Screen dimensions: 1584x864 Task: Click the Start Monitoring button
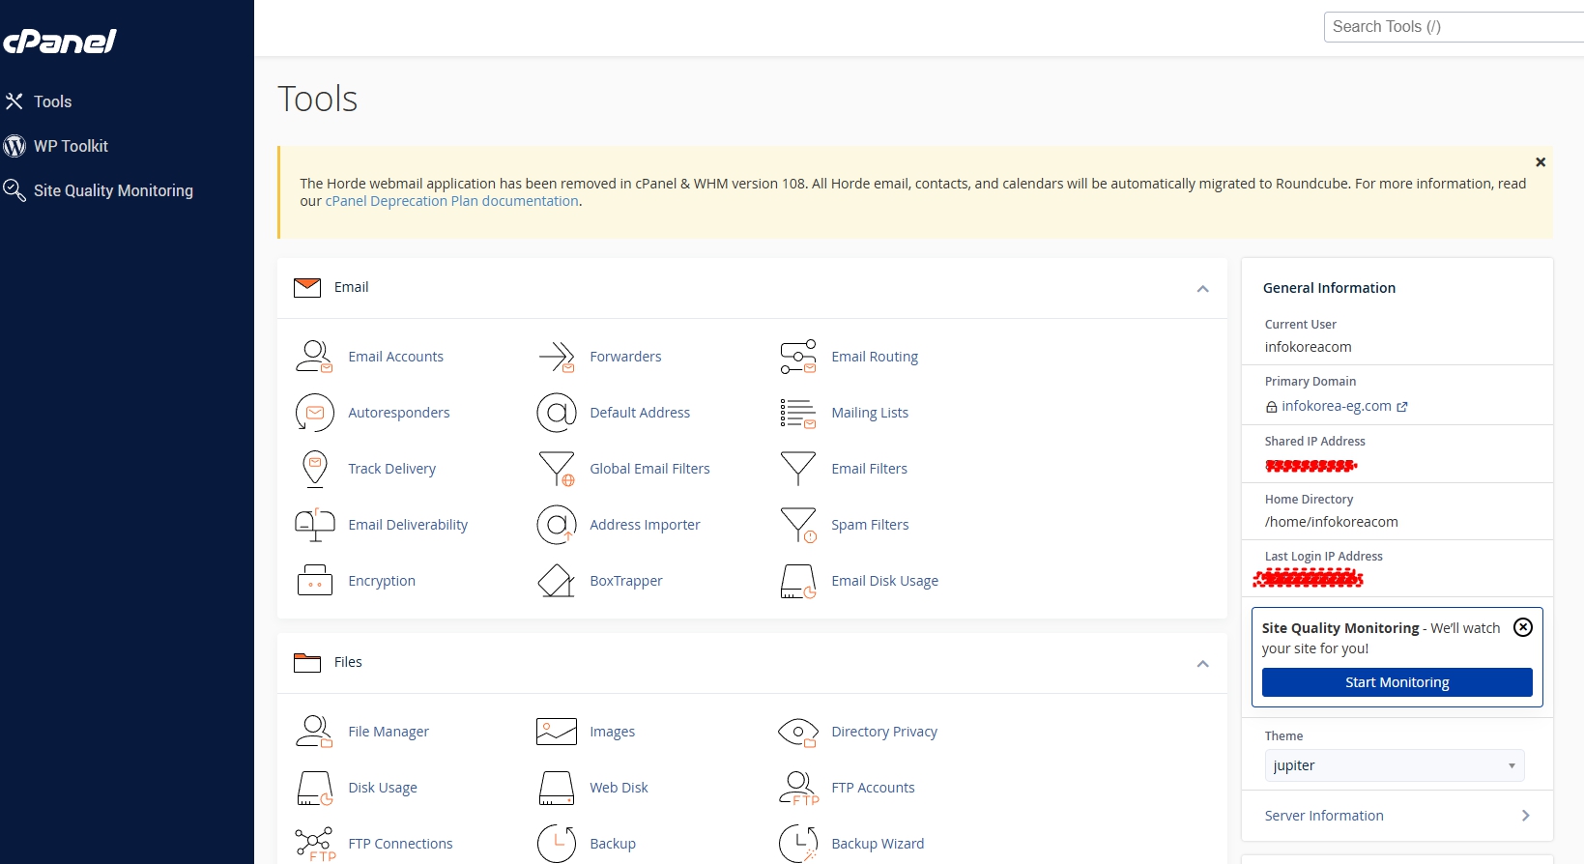tap(1397, 682)
